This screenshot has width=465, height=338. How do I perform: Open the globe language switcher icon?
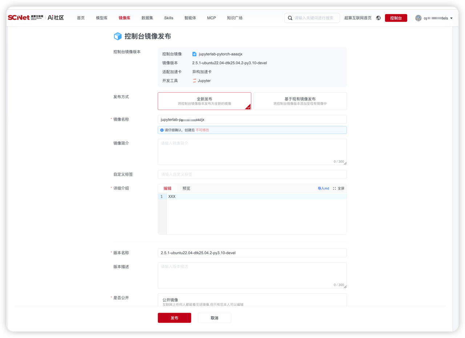[x=378, y=18]
